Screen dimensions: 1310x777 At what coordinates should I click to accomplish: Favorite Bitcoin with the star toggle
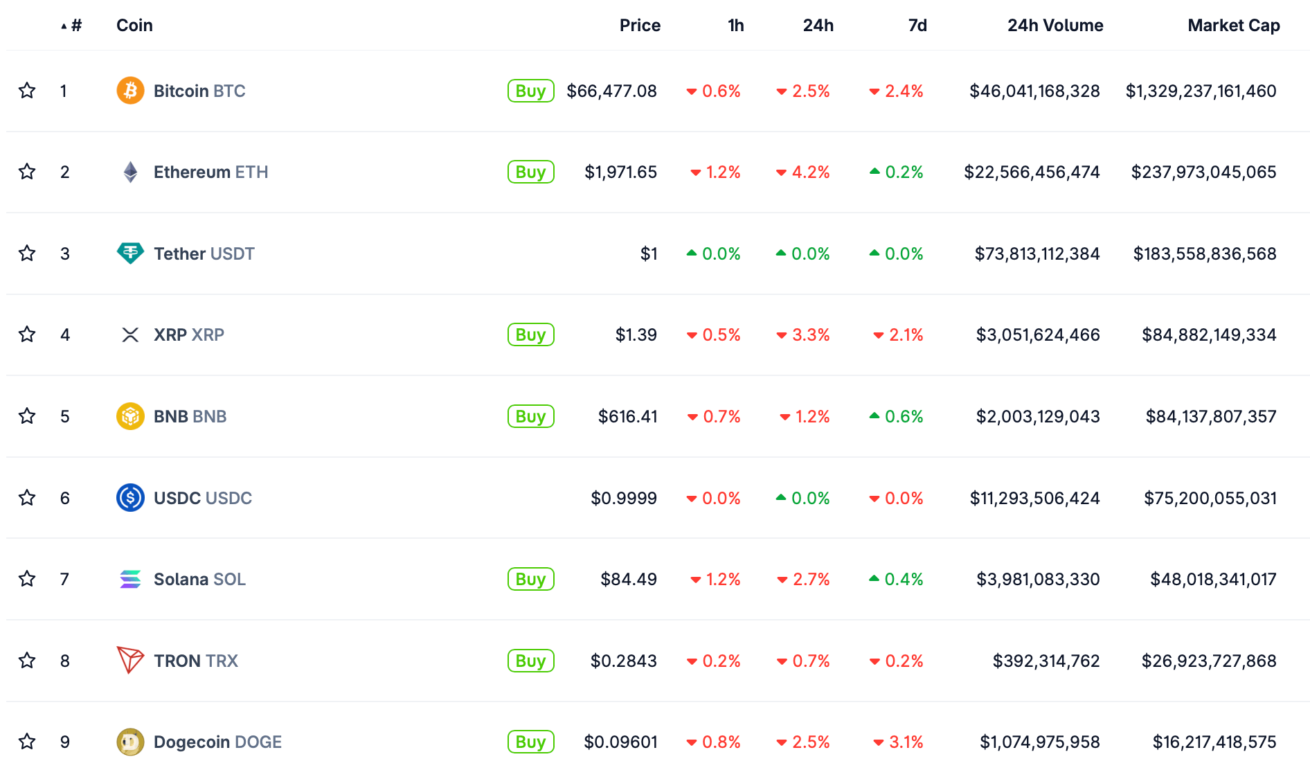click(x=27, y=91)
